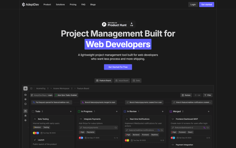This screenshot has height=148, width=236.
Task: Click the Tue Sep 30 2025 date on Beta Testing
Action: click(48, 133)
